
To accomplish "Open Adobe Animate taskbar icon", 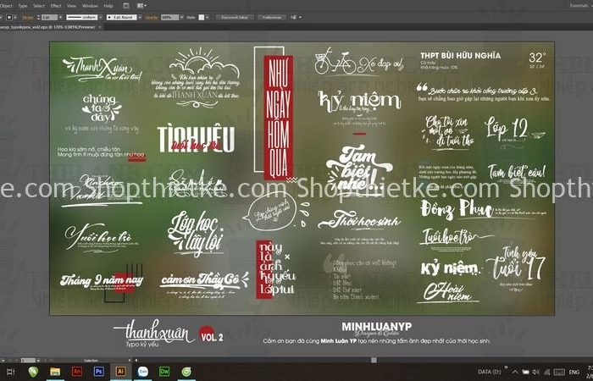I will pos(76,371).
